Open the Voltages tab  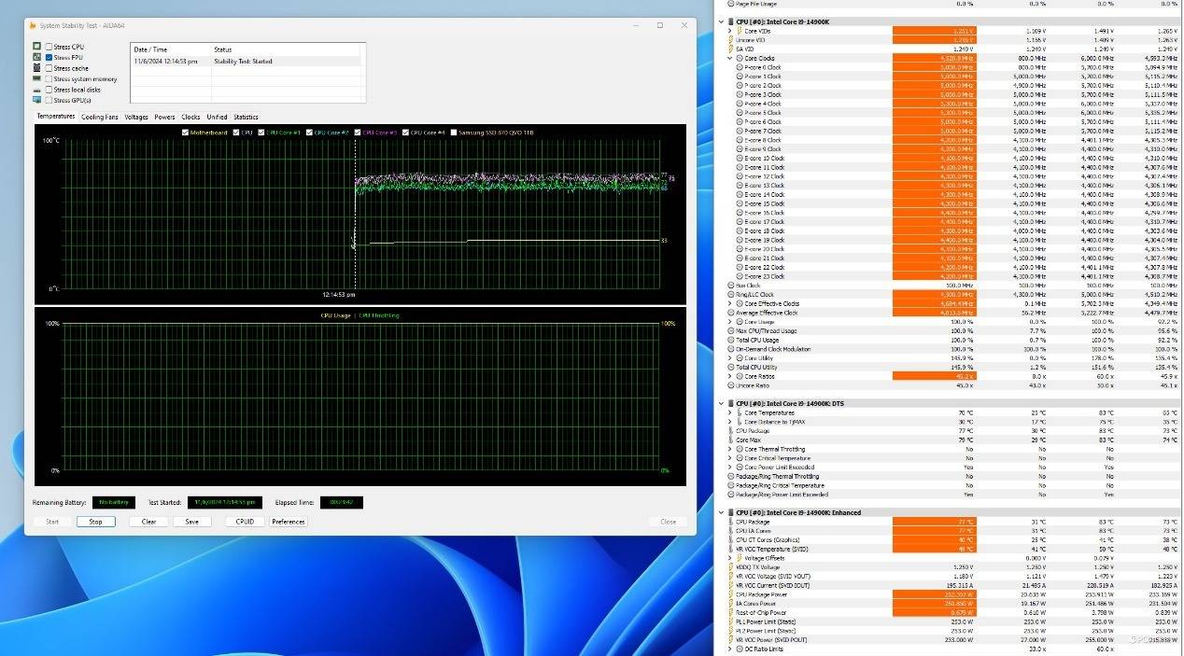[x=136, y=118]
